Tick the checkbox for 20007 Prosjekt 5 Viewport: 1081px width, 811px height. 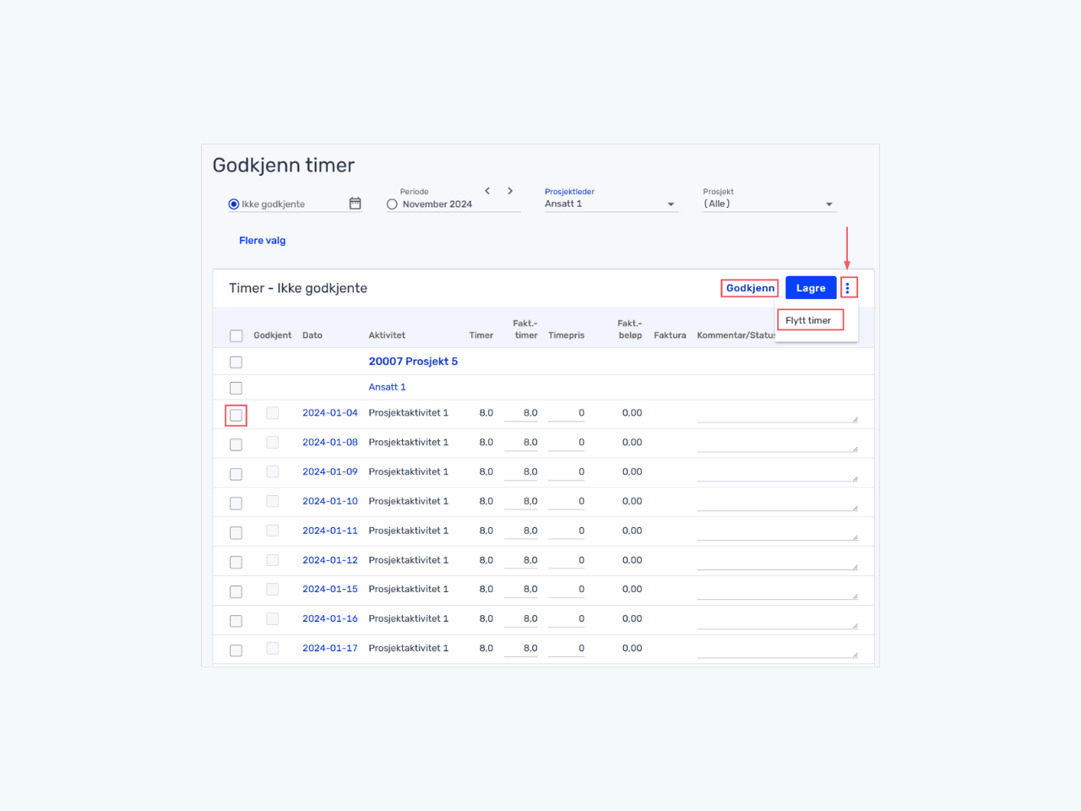point(236,362)
